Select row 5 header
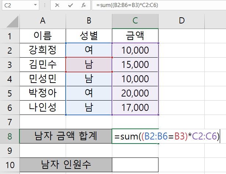This screenshot has height=174, width=226. (x=10, y=93)
